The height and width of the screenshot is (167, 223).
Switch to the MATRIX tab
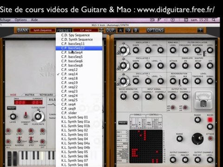(30, 95)
